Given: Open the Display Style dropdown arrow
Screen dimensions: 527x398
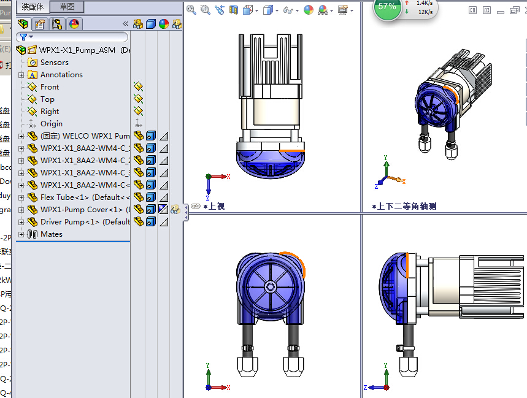Looking at the screenshot, I should pyautogui.click(x=277, y=10).
